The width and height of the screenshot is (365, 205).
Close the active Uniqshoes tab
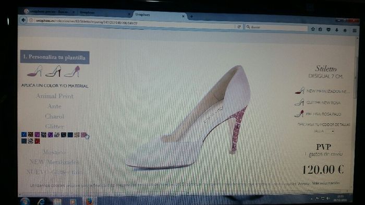(183, 16)
